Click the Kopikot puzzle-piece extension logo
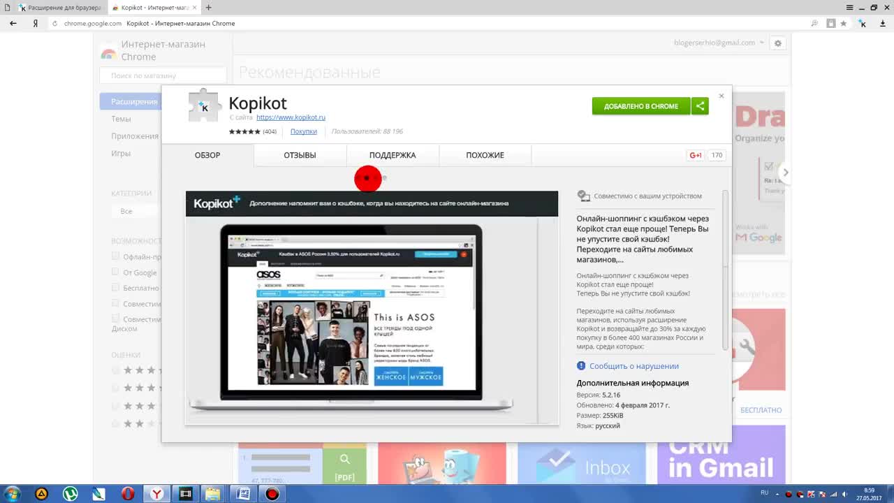 click(x=204, y=106)
